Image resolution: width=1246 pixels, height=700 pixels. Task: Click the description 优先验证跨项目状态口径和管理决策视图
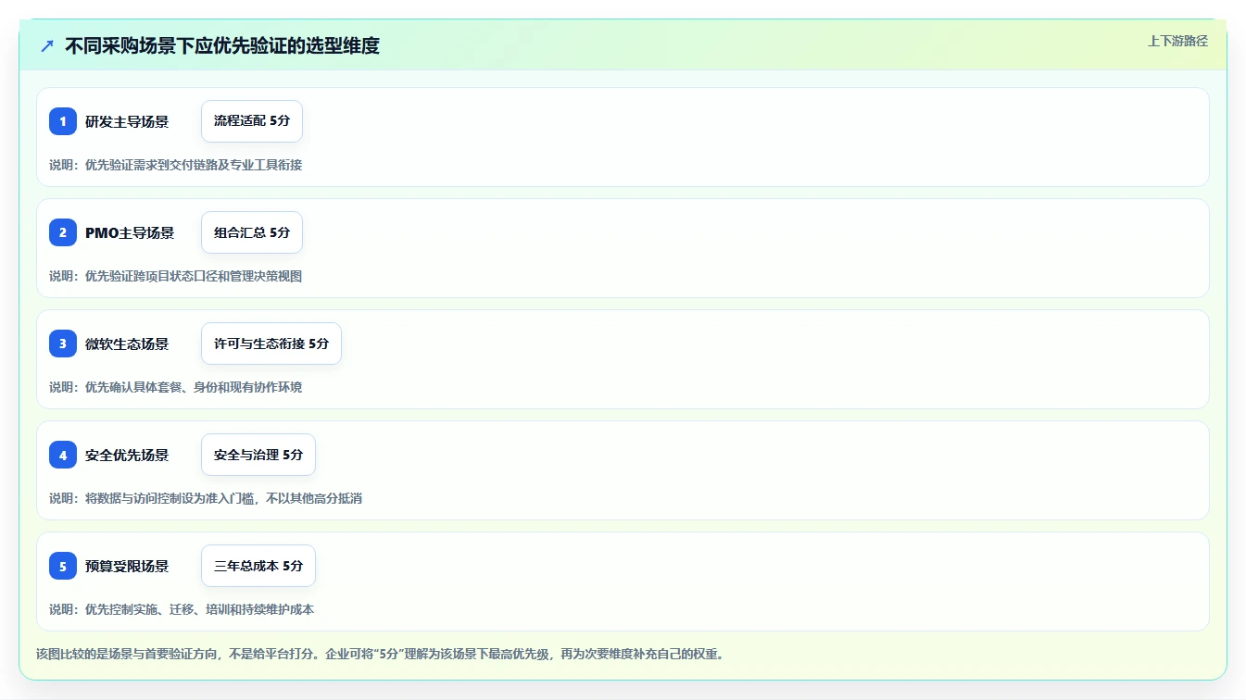194,276
